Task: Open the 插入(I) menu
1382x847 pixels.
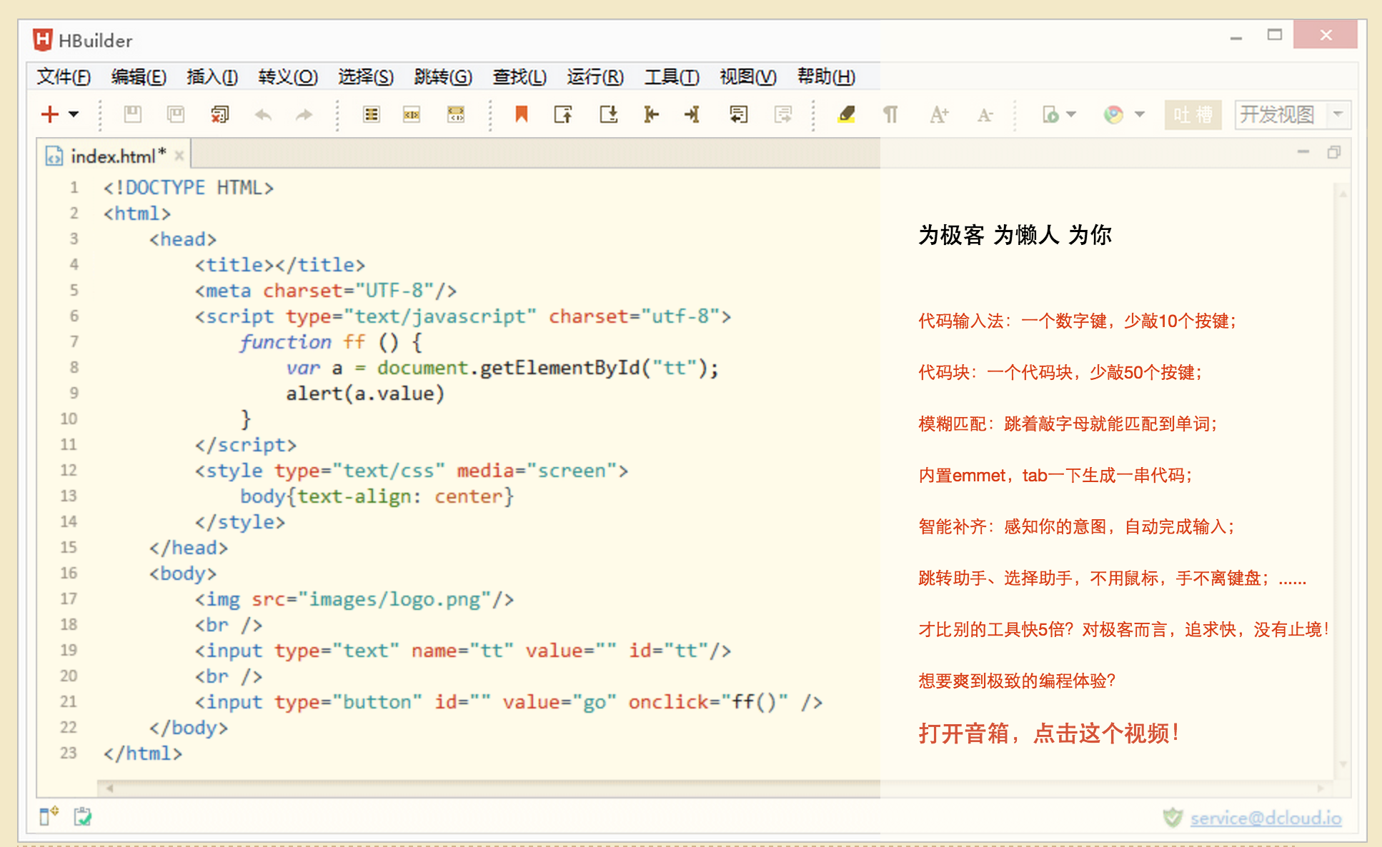Action: click(x=212, y=76)
